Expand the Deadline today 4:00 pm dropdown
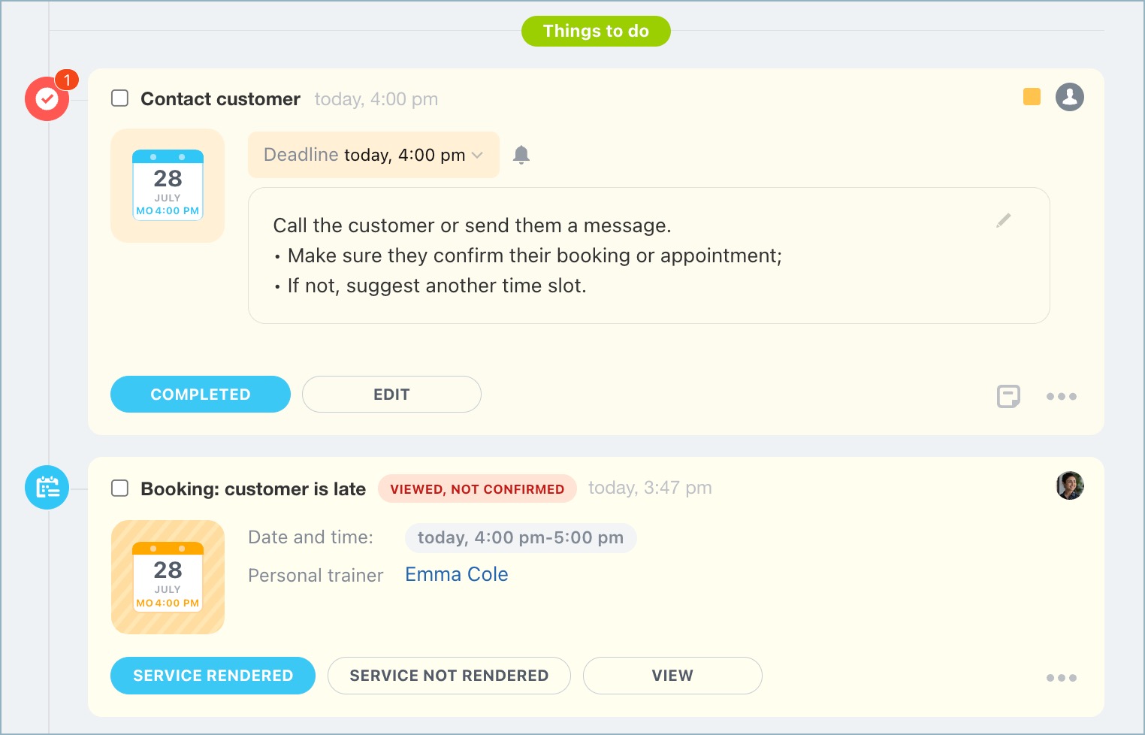 (x=373, y=155)
